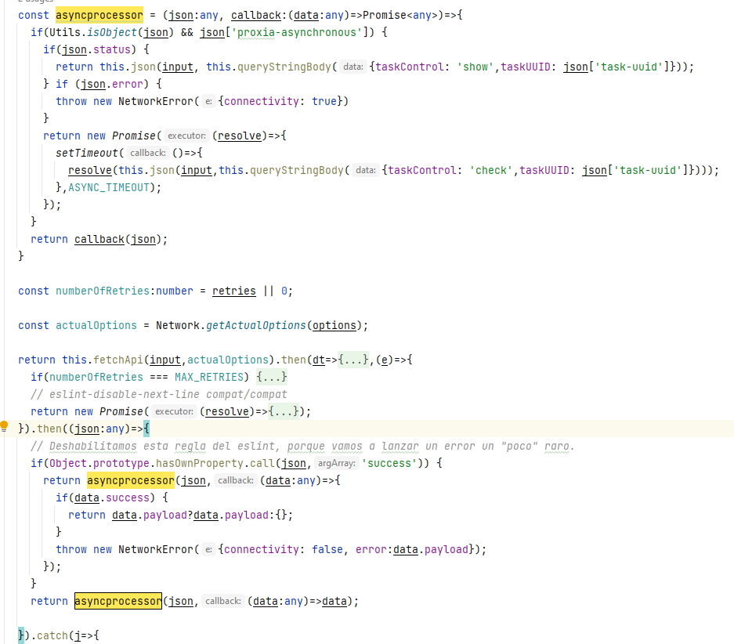The height and width of the screenshot is (644, 734).
Task: Click the MAX_RETRIES constant
Action: tap(209, 377)
